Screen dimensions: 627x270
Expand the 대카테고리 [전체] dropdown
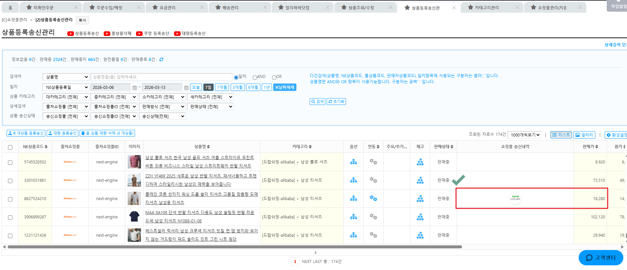(x=66, y=97)
